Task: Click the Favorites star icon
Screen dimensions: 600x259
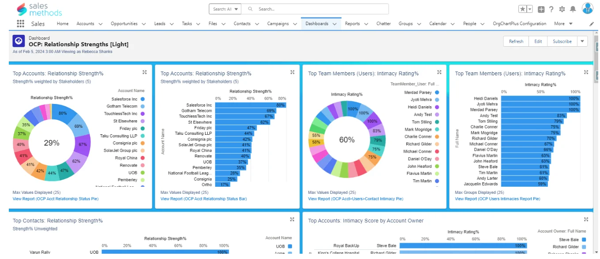Action: click(x=523, y=9)
